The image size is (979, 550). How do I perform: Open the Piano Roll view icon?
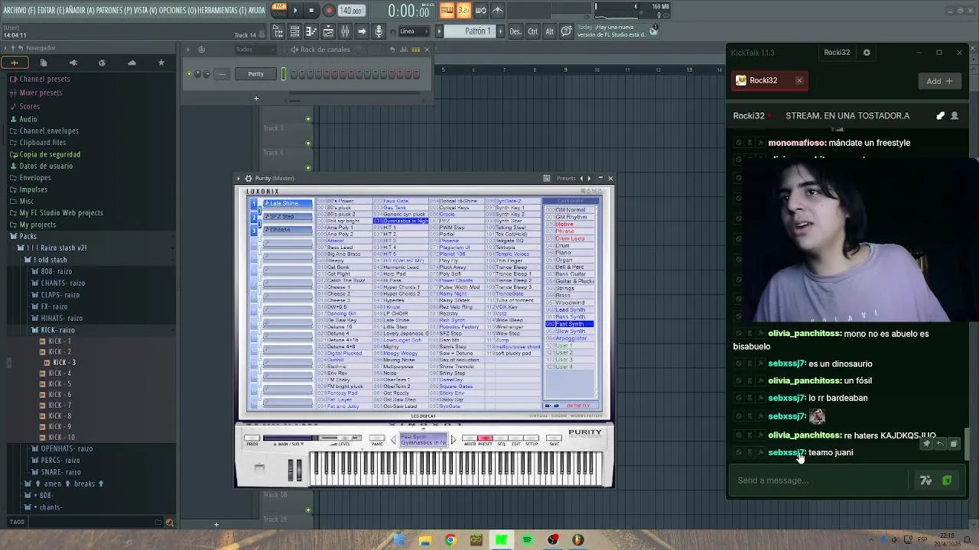coord(311,31)
